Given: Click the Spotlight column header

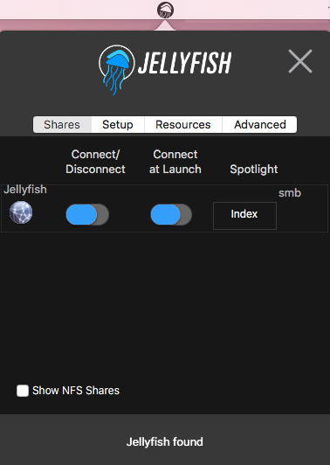Looking at the screenshot, I should pyautogui.click(x=254, y=169).
